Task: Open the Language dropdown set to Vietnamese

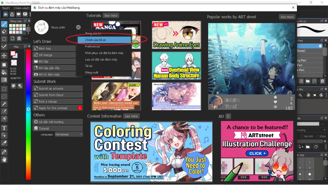Action: [69, 134]
